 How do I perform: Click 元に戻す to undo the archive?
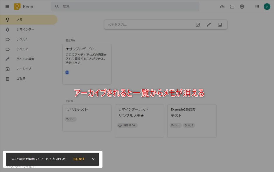click(79, 159)
